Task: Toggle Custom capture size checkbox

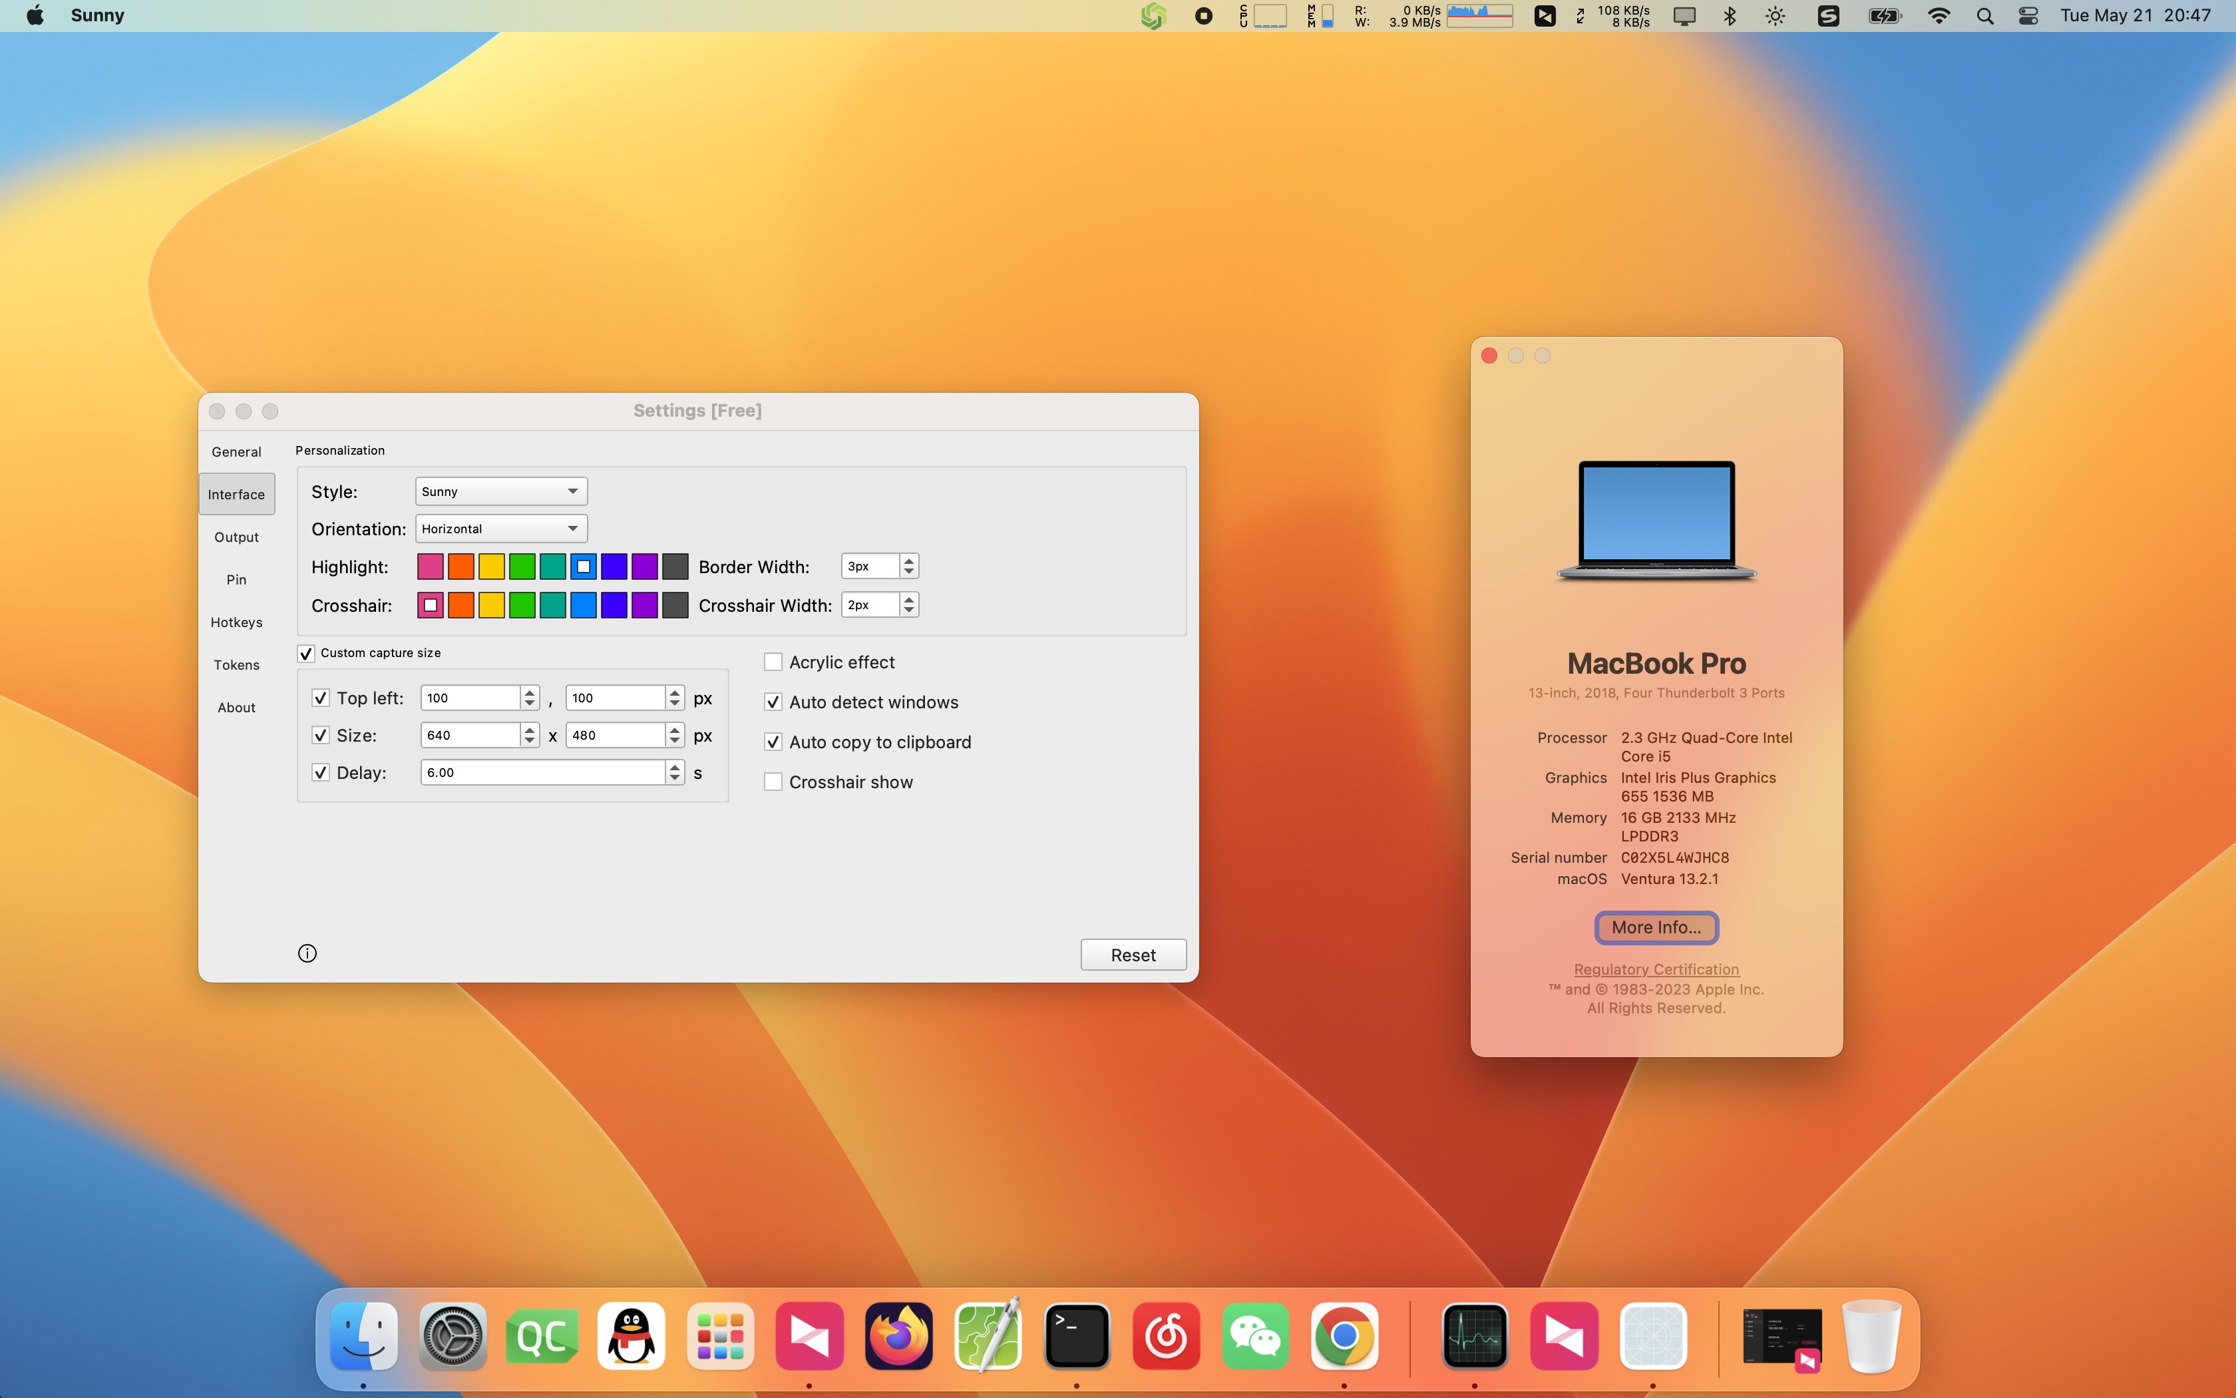Action: (306, 654)
